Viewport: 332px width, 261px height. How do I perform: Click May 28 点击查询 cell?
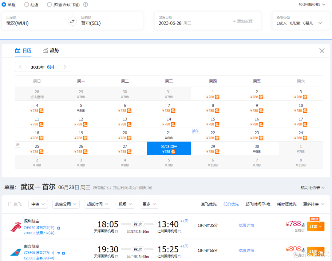click(37, 94)
